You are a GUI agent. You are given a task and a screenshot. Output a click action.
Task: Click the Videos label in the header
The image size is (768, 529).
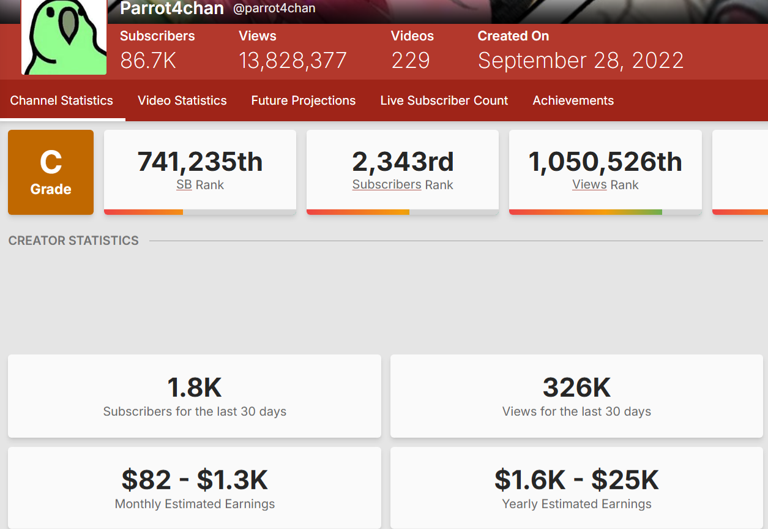[x=412, y=36]
